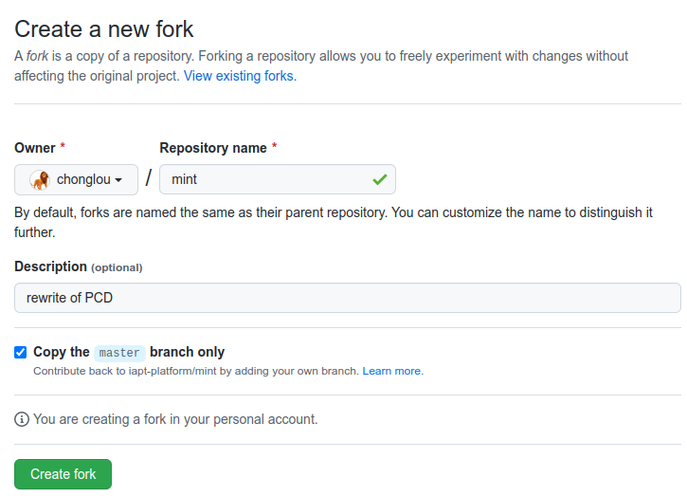Screen dimensions: 687x496
Task: Click the green checkmark in repository name field
Action: (x=379, y=179)
